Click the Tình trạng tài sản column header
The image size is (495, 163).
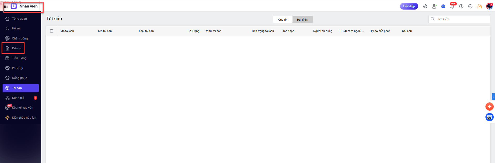[263, 31]
